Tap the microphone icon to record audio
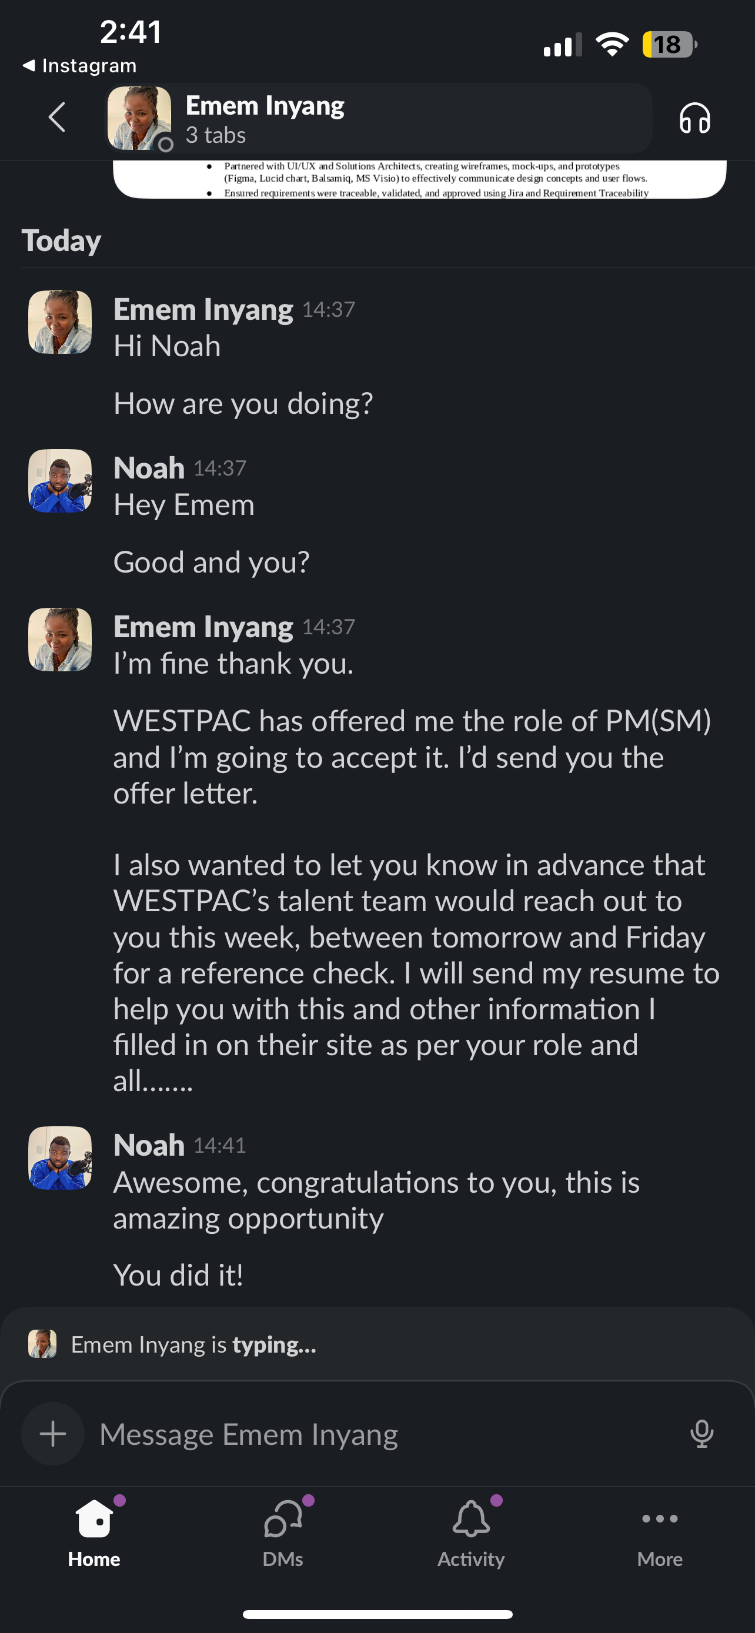Viewport: 755px width, 1633px height. tap(701, 1433)
